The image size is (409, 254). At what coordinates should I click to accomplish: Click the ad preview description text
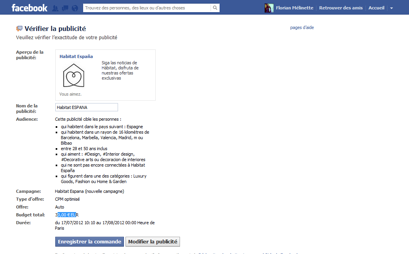[x=120, y=70]
